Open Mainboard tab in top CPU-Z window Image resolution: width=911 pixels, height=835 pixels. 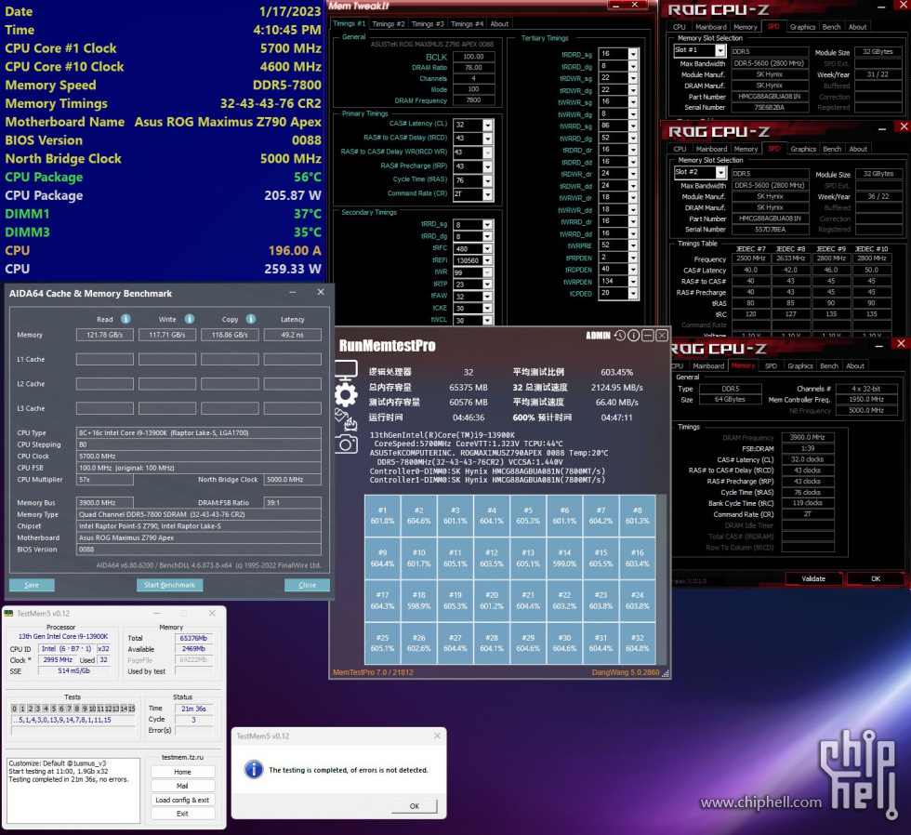pyautogui.click(x=710, y=27)
